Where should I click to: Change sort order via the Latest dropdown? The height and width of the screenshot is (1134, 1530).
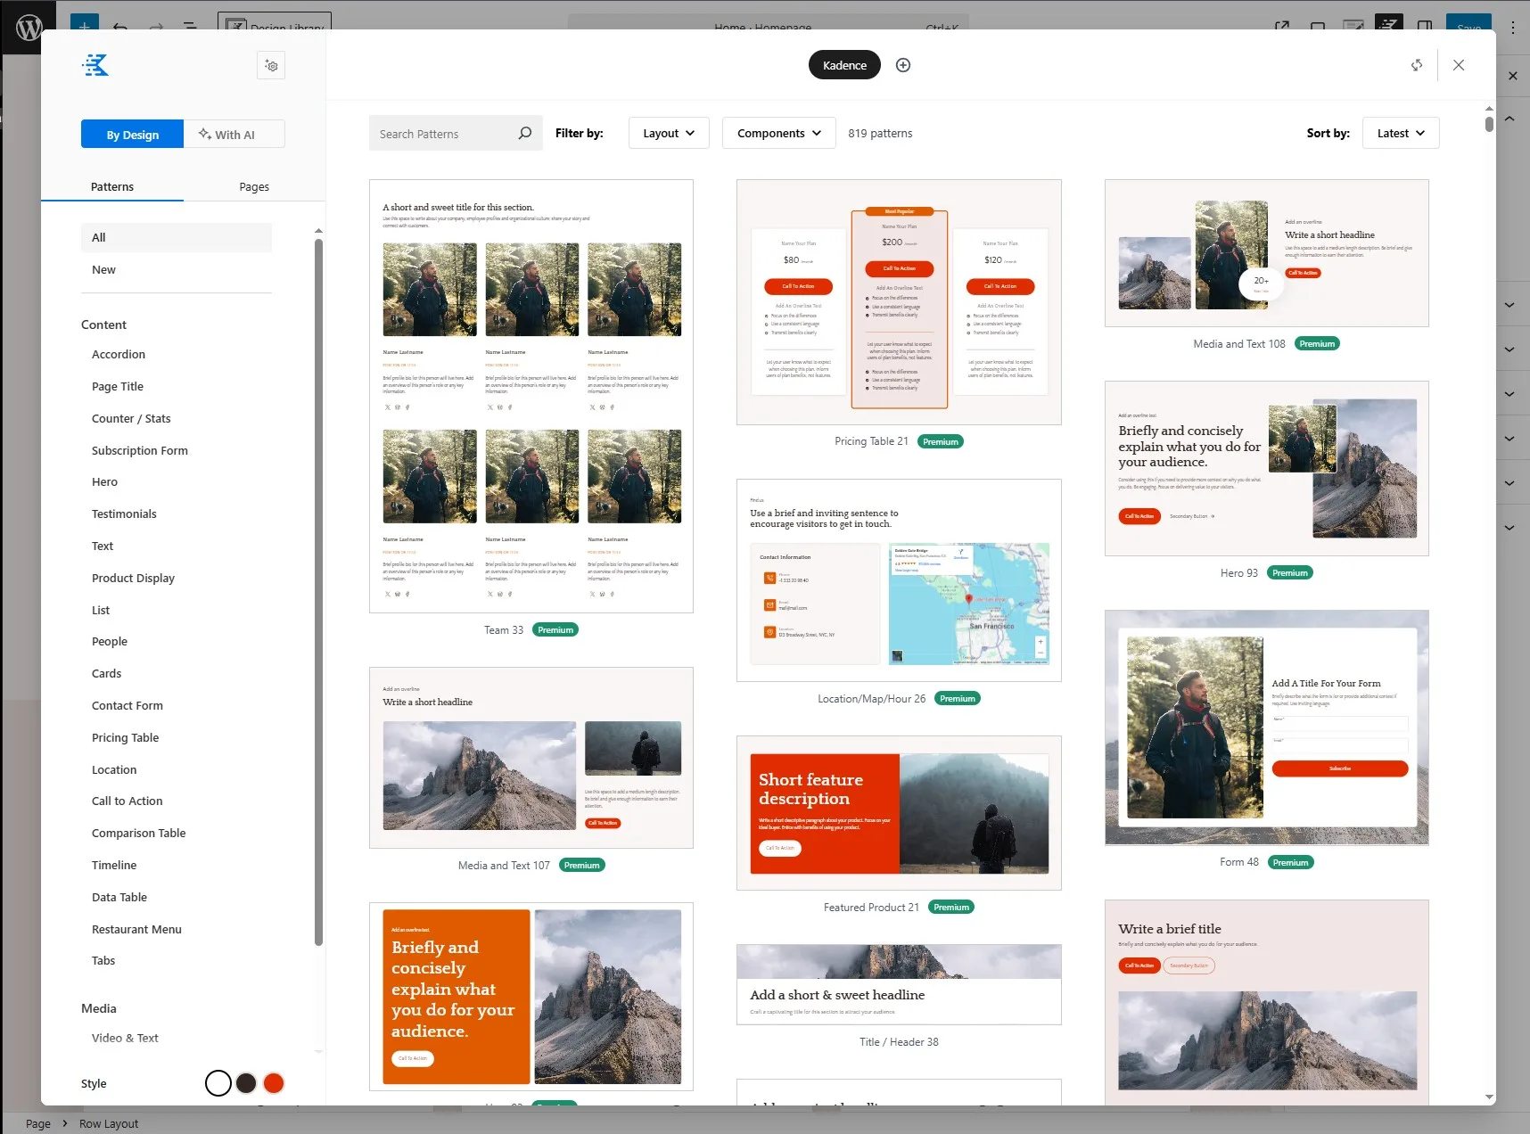(1400, 133)
